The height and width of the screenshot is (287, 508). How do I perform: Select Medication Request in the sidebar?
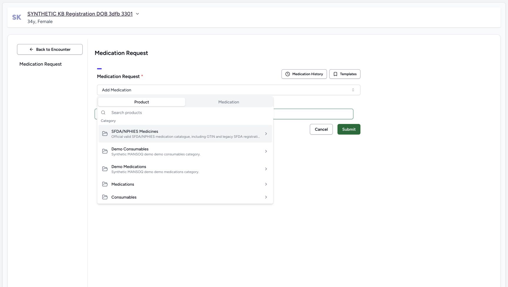[x=41, y=64]
